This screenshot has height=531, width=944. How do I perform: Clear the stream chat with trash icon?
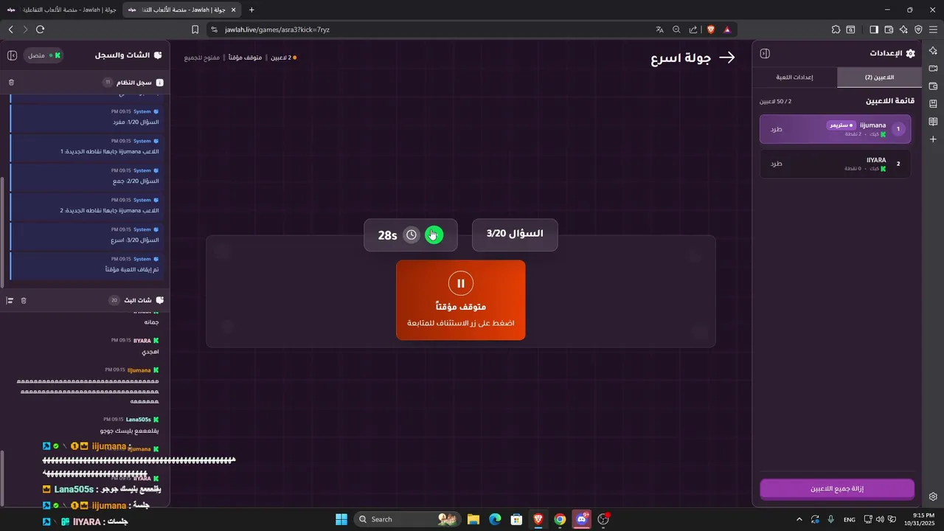point(24,300)
